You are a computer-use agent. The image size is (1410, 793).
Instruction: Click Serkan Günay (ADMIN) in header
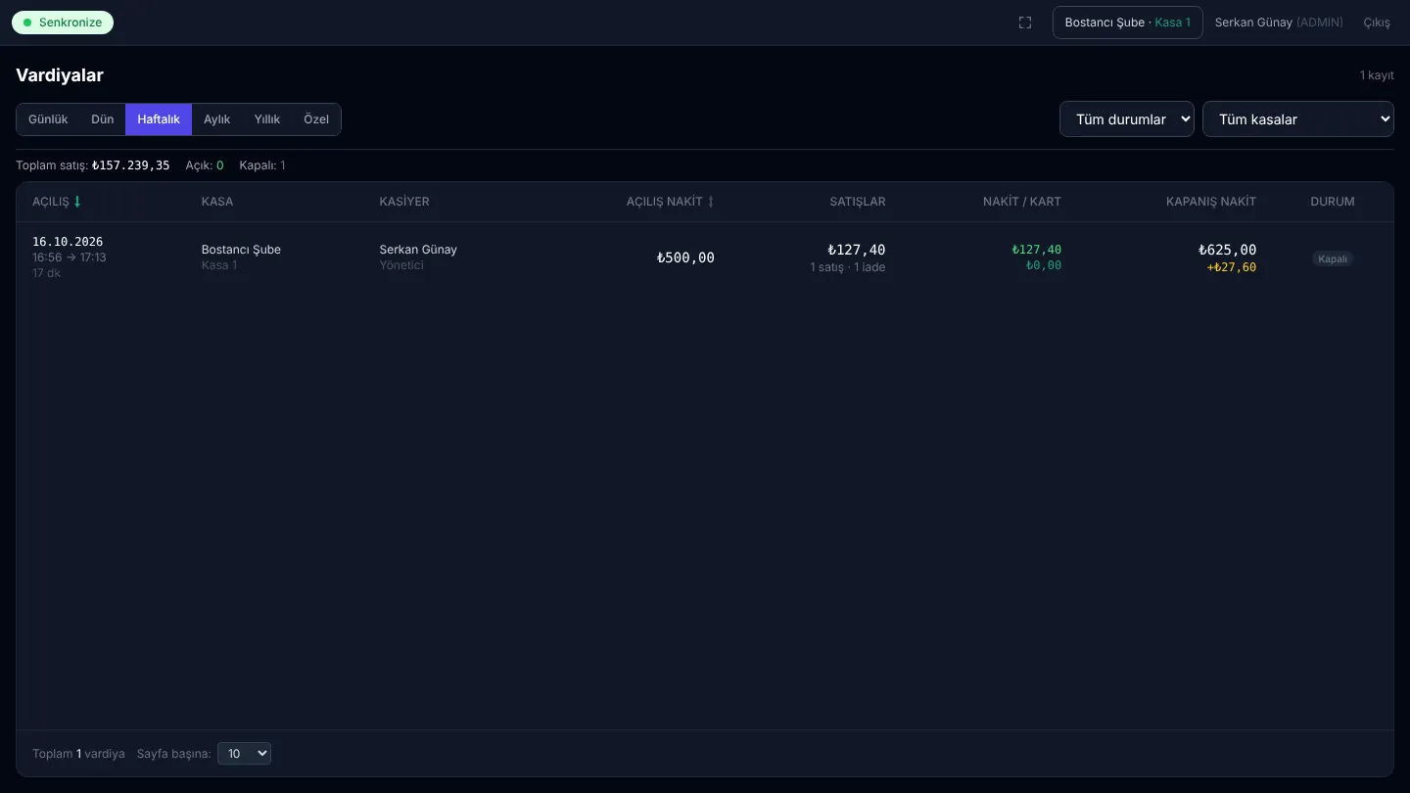(x=1279, y=23)
